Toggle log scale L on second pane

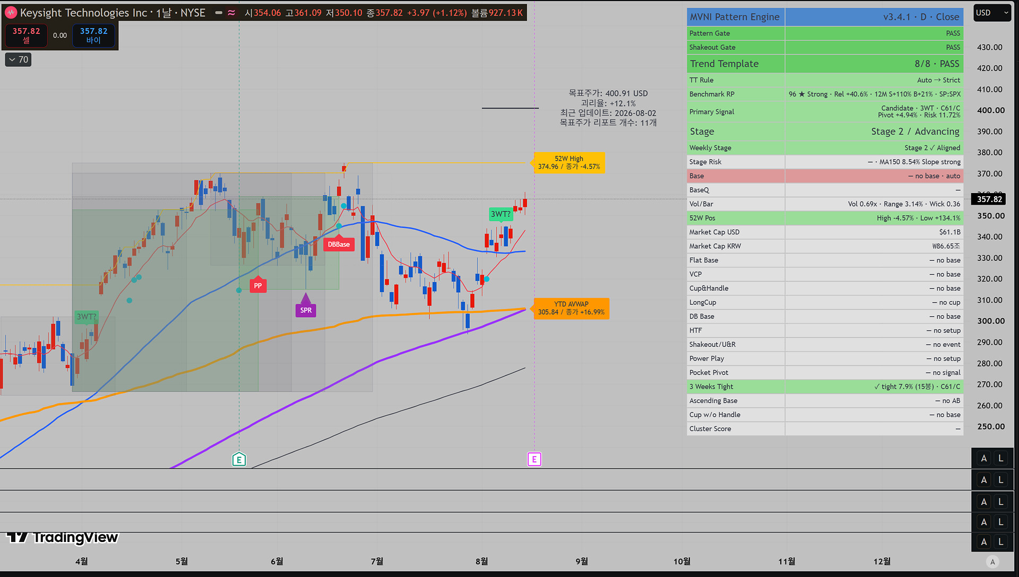coord(1001,480)
